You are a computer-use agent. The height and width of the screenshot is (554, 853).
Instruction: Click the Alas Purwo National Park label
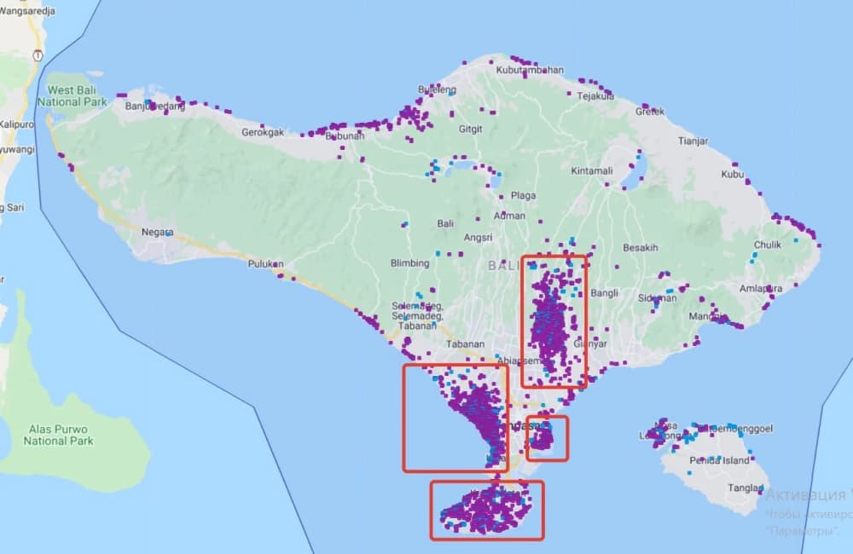point(58,435)
